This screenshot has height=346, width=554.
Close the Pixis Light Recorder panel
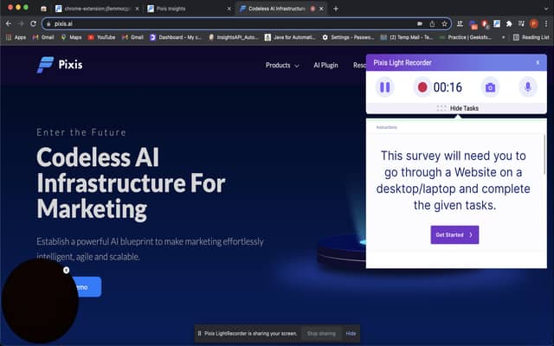538,62
